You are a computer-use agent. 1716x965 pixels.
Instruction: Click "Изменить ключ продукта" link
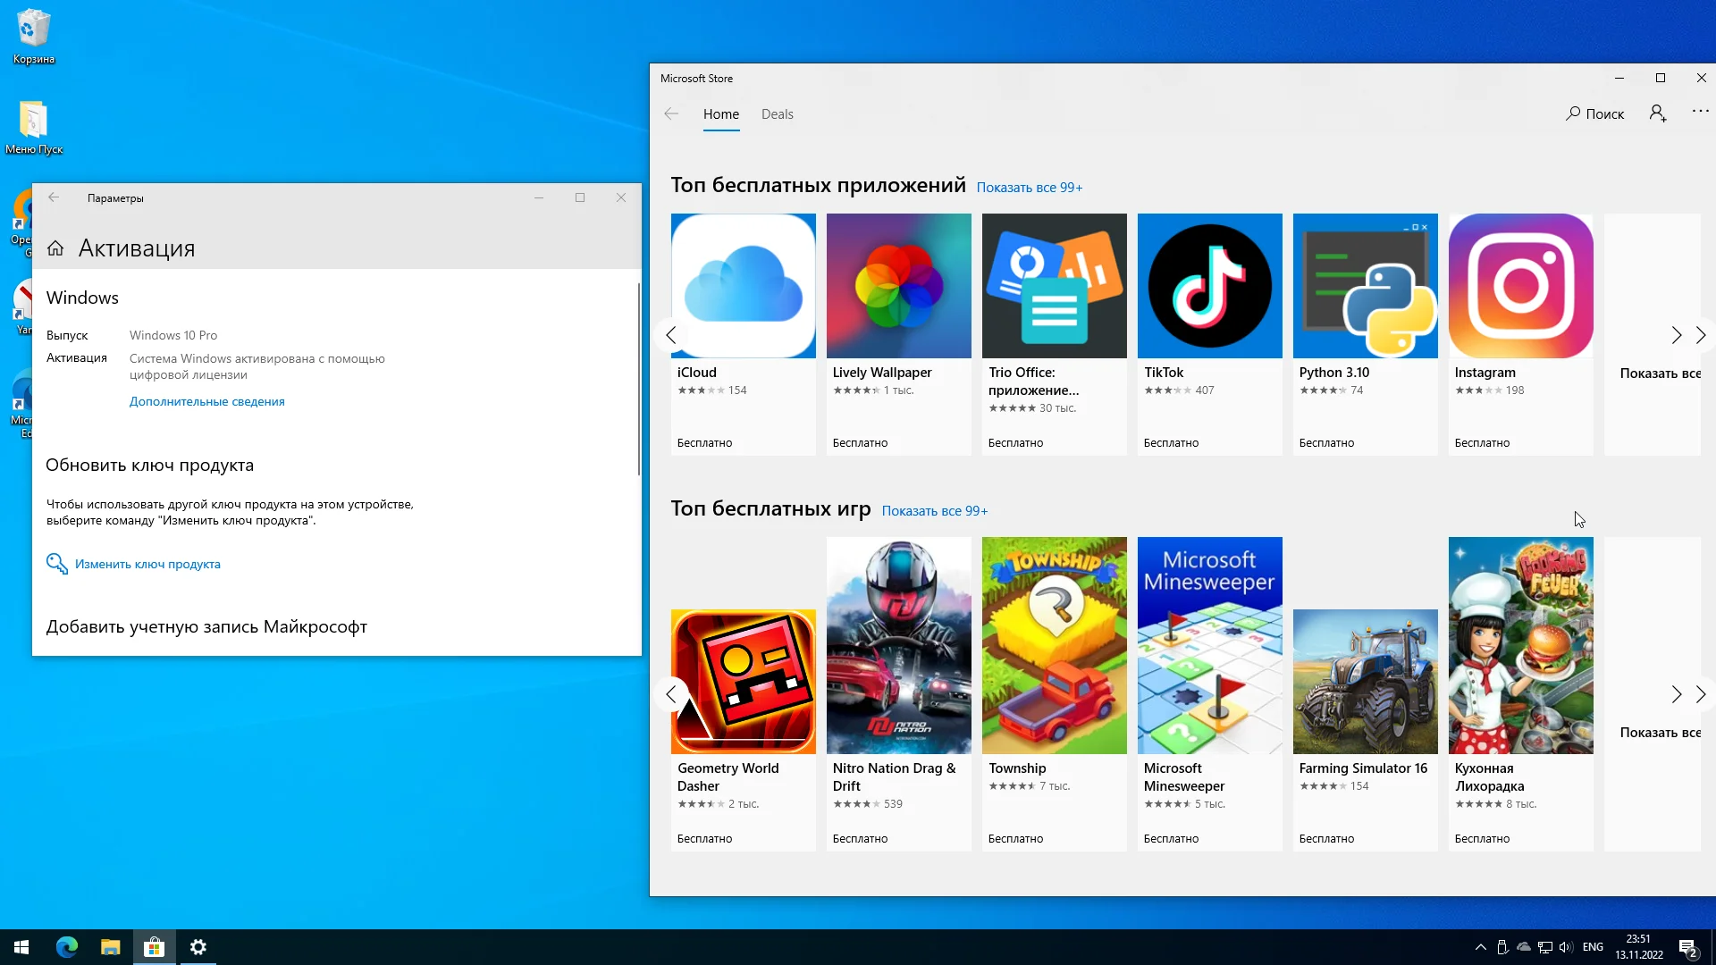tap(147, 565)
